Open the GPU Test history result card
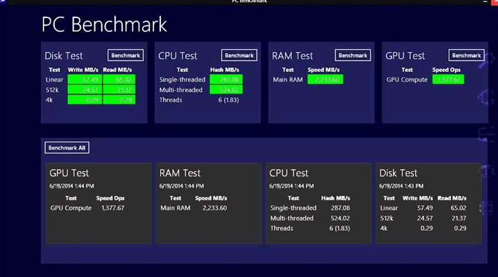Screen dimensions: 498x277 (x=98, y=203)
